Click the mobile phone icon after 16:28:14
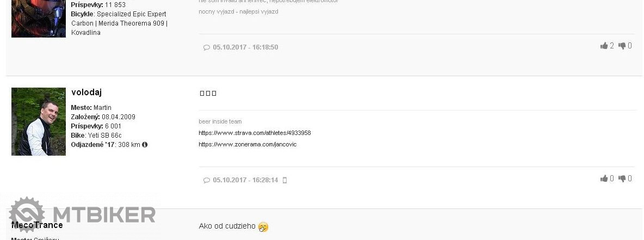 click(284, 181)
